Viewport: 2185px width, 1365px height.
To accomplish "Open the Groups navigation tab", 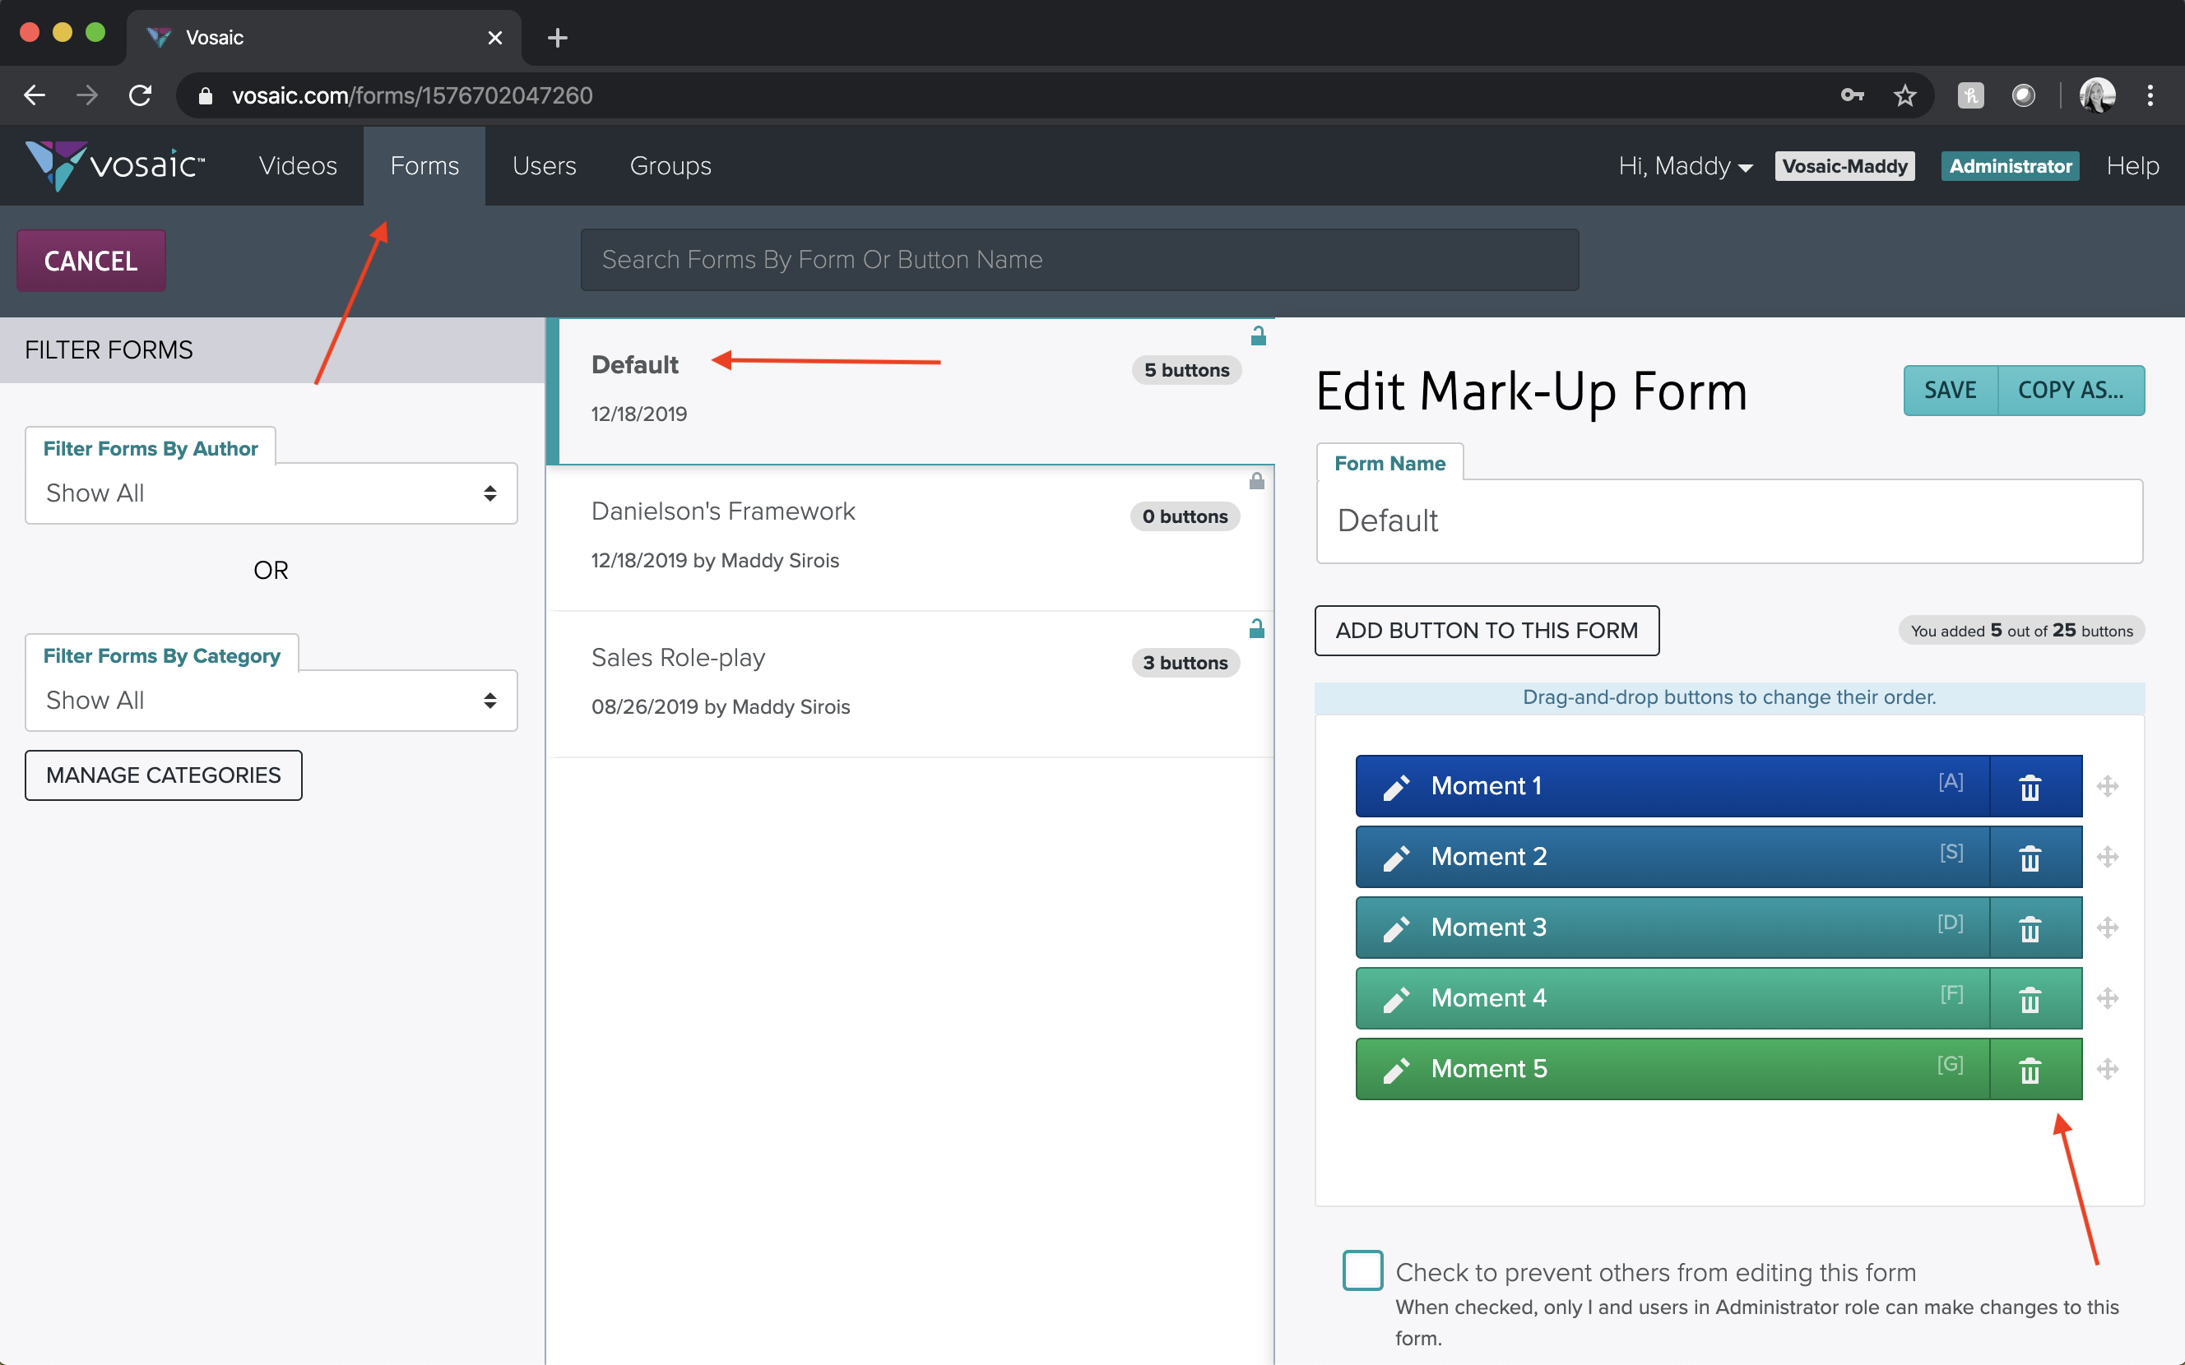I will pos(670,166).
